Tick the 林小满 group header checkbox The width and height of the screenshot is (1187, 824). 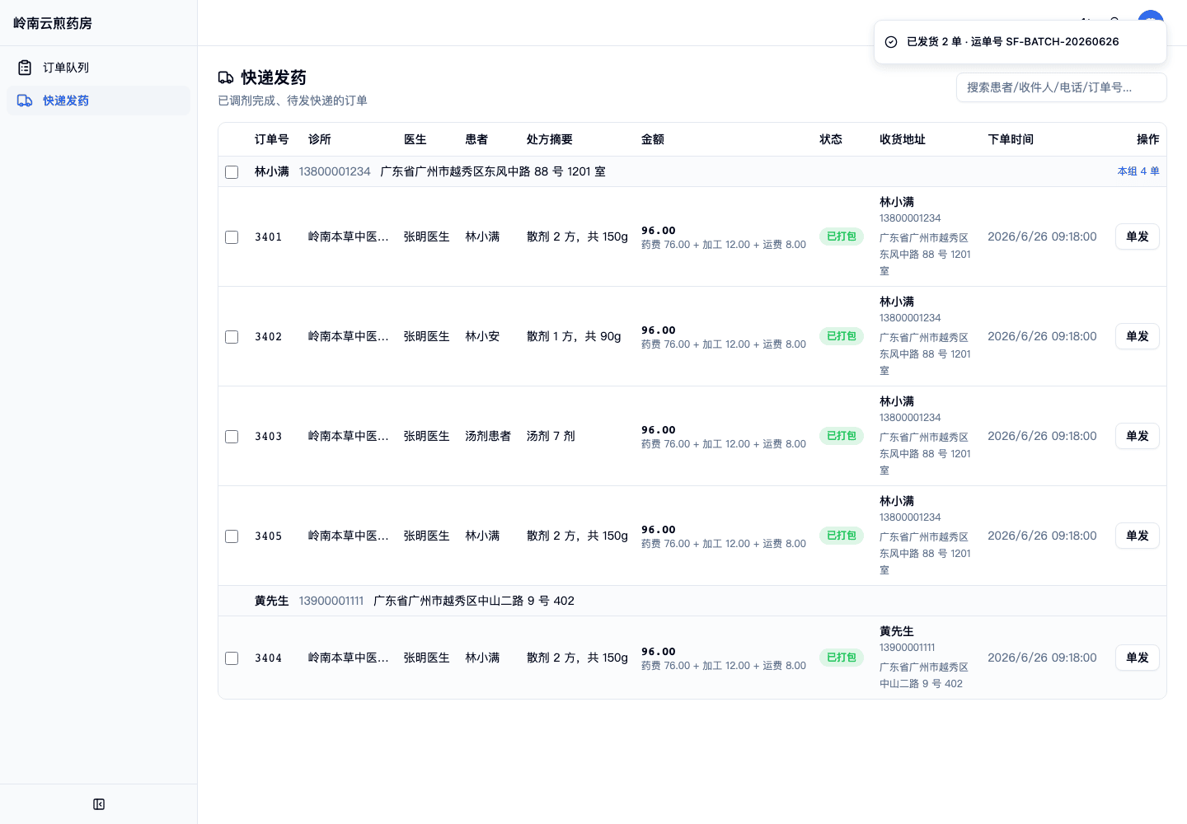tap(232, 172)
